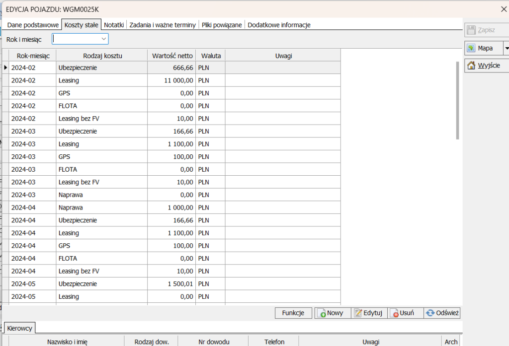Select the Dodatkowe informacje tab
Screen dimensions: 509x346
click(279, 25)
